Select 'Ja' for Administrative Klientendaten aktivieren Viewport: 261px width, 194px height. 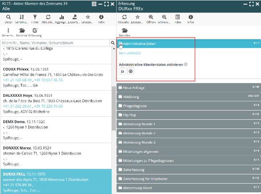[x=122, y=72]
